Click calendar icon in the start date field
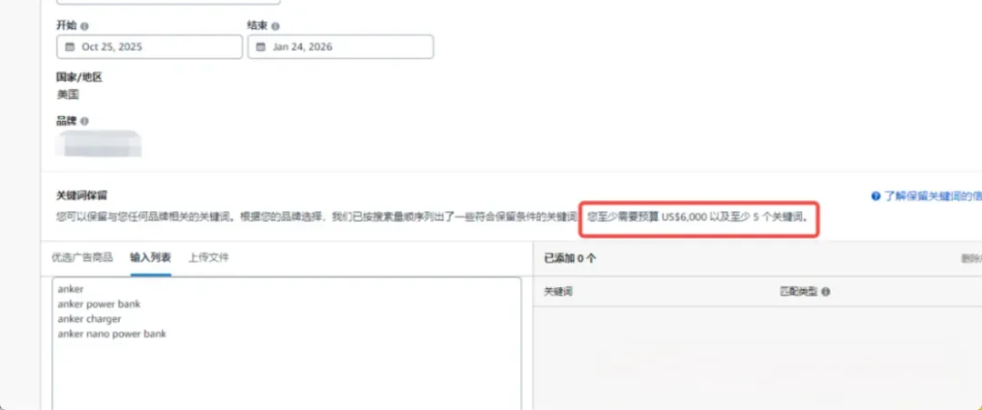This screenshot has width=982, height=410. [69, 47]
